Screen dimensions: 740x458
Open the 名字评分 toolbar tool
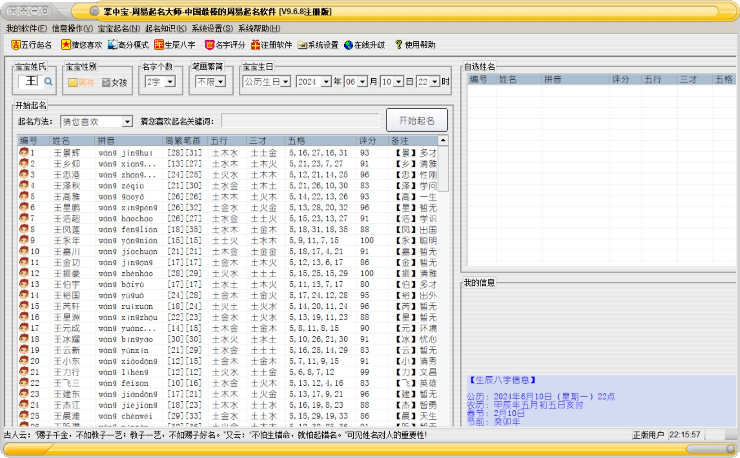point(225,45)
